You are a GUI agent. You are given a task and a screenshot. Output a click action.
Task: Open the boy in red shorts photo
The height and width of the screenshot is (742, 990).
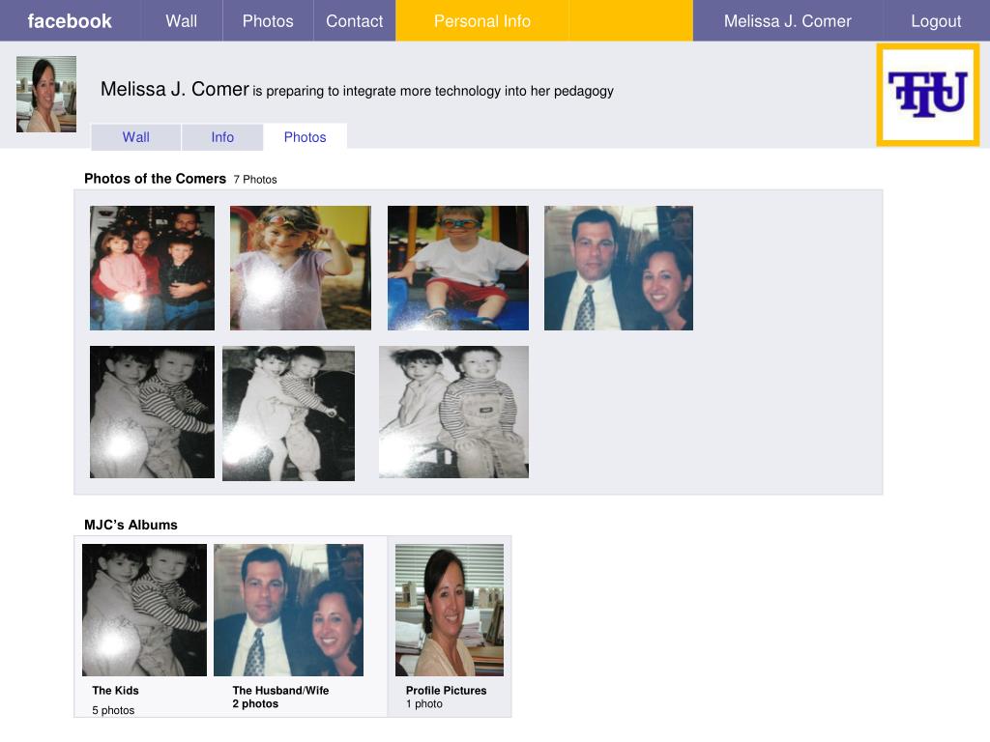pyautogui.click(x=458, y=268)
